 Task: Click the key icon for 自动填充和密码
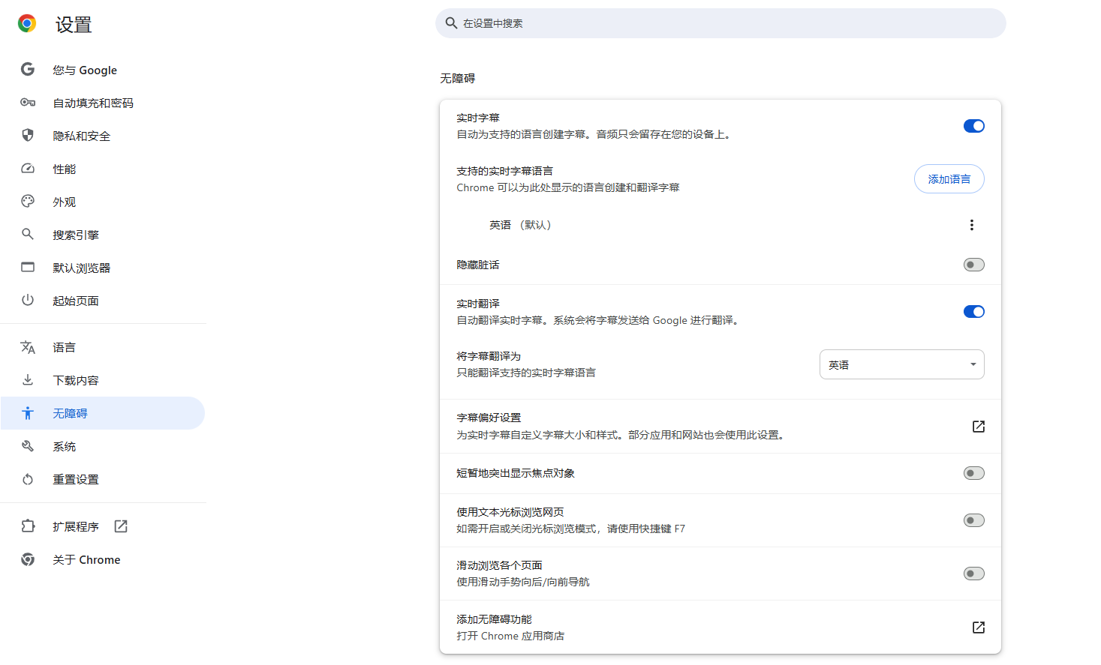coord(28,103)
